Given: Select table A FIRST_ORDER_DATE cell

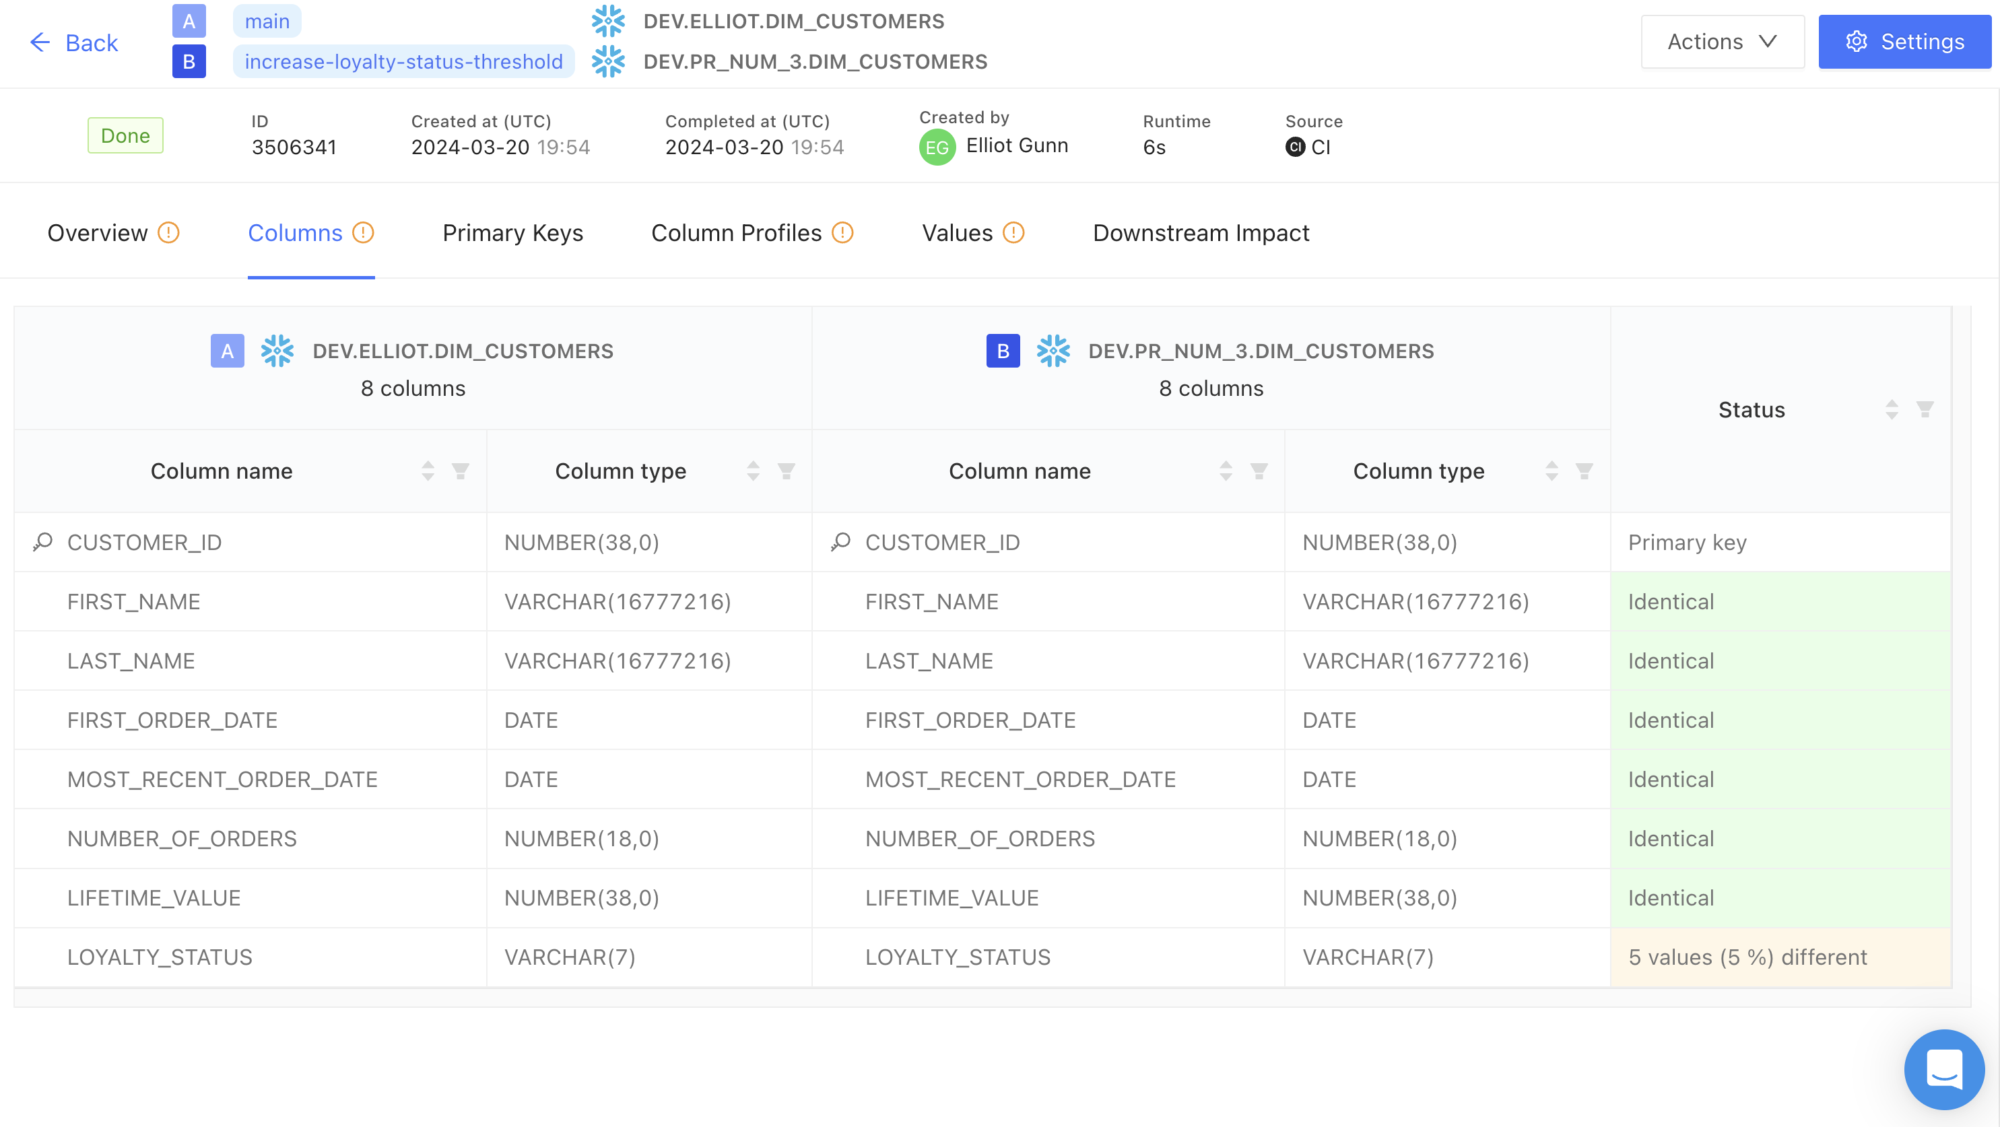Looking at the screenshot, I should [250, 720].
